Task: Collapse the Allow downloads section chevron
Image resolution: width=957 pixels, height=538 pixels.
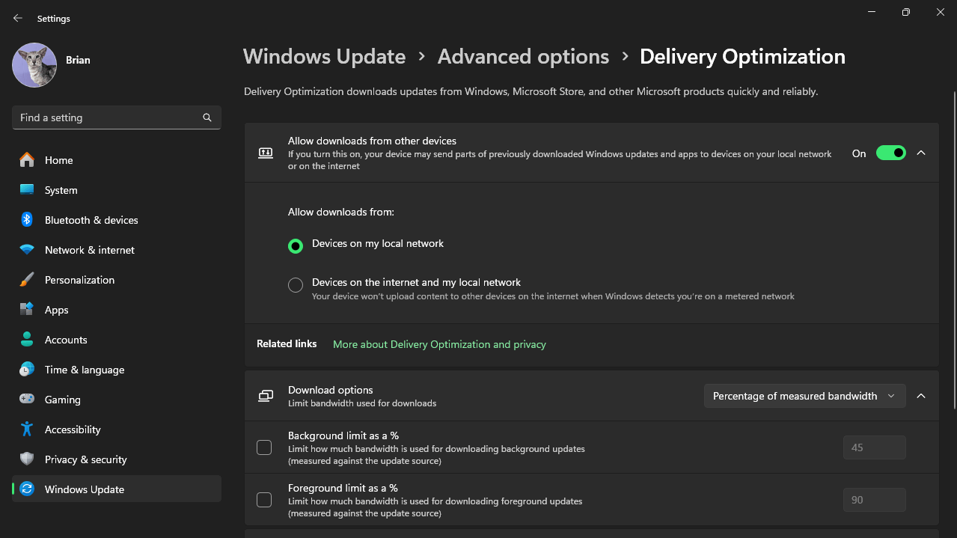Action: point(921,153)
